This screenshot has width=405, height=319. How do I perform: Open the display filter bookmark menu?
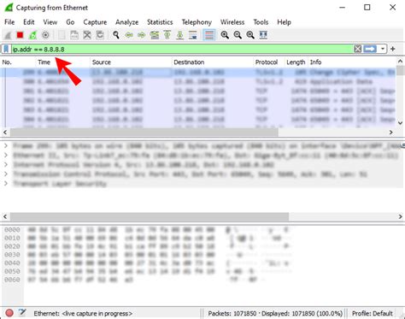(x=6, y=49)
